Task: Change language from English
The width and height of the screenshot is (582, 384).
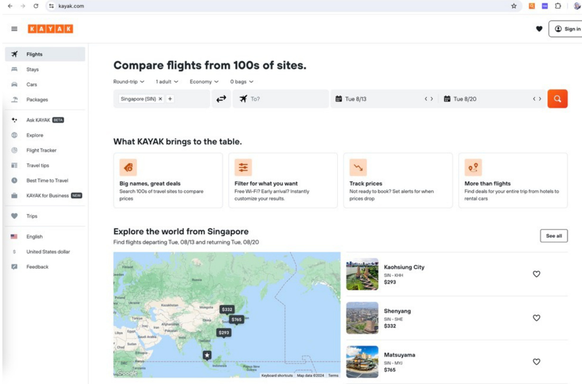Action: (x=45, y=237)
